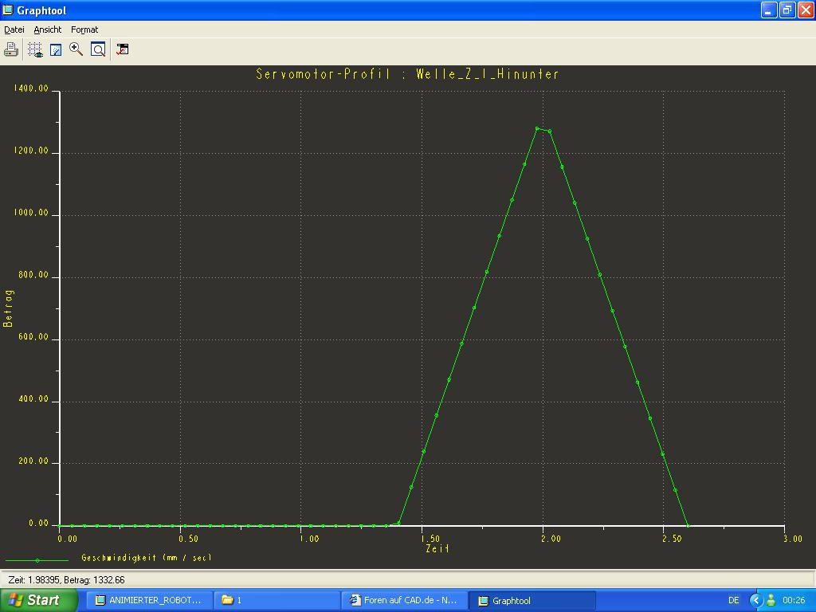Click the Print graph toolbar icon

point(11,49)
